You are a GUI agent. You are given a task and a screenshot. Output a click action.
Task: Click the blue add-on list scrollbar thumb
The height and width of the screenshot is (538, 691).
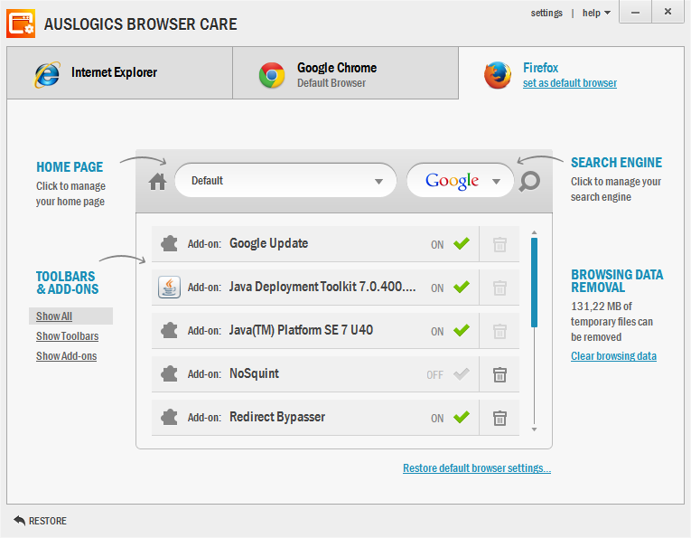coord(534,282)
